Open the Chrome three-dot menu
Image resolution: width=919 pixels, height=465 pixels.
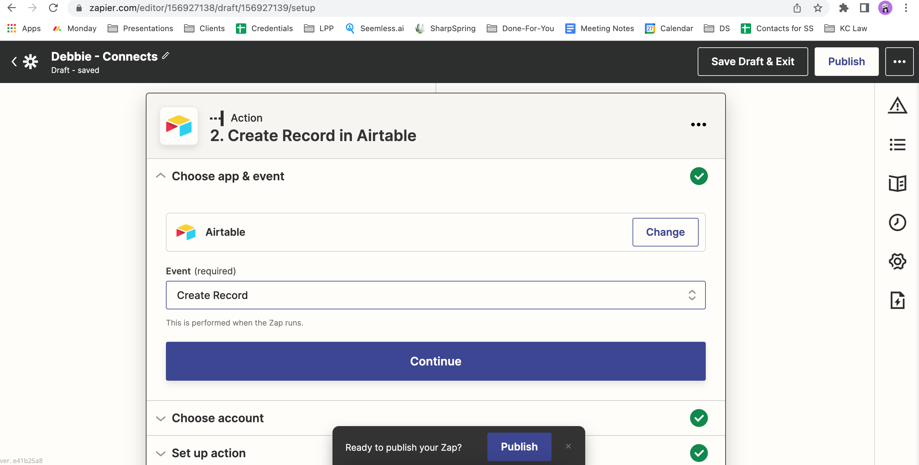tap(905, 8)
